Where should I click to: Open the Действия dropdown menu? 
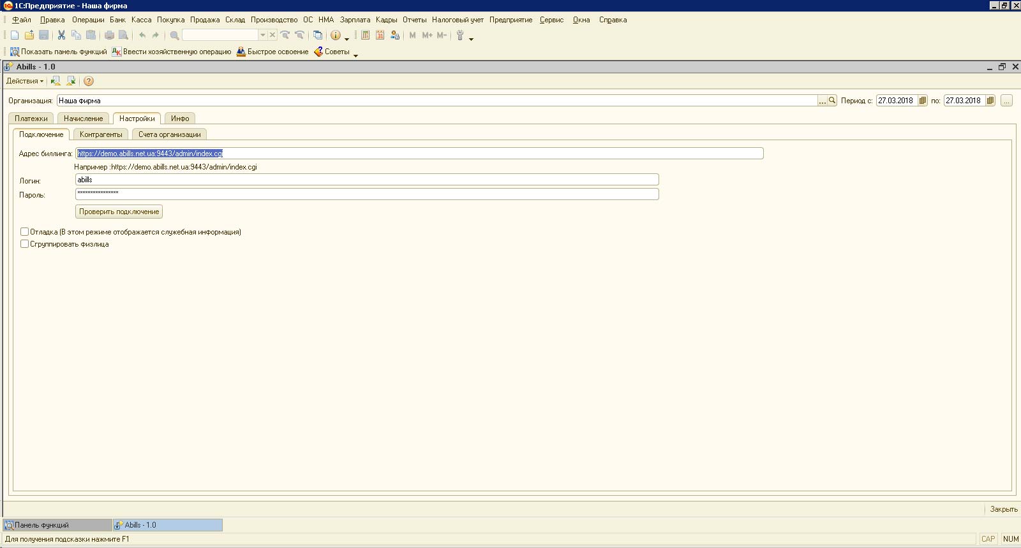coord(25,81)
